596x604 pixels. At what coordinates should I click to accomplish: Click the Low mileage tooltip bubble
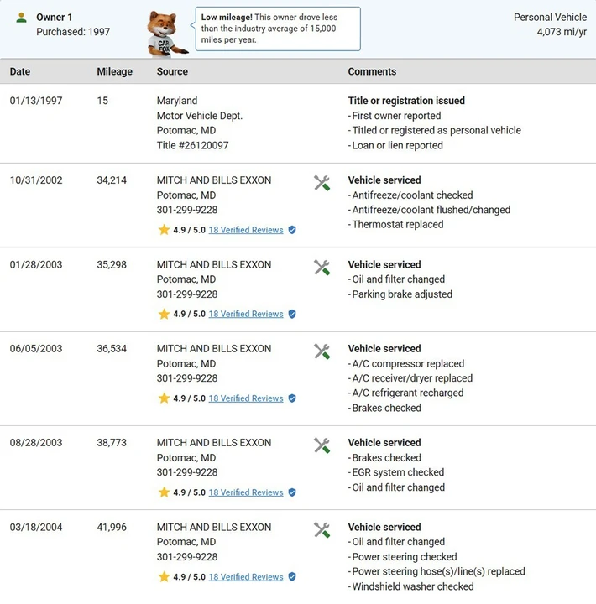tap(278, 29)
